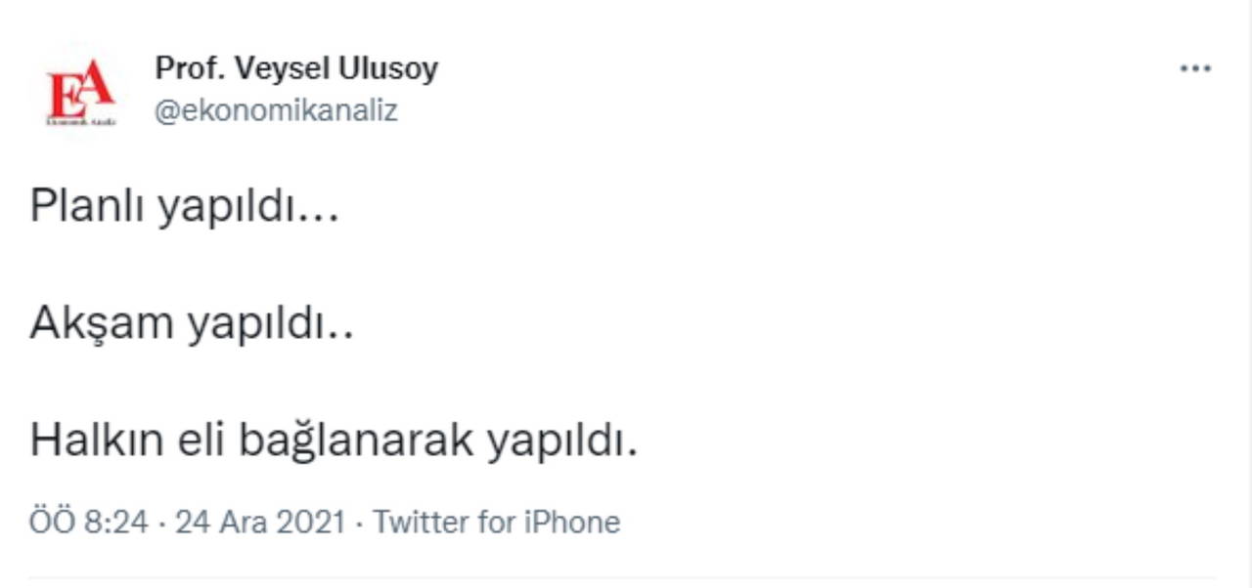Open the ÖÖ 8:24 timestamp link
This screenshot has width=1252, height=588.
pyautogui.click(x=89, y=523)
